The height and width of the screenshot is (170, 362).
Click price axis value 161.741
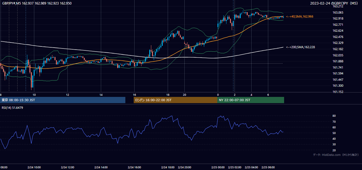[x=338, y=67]
